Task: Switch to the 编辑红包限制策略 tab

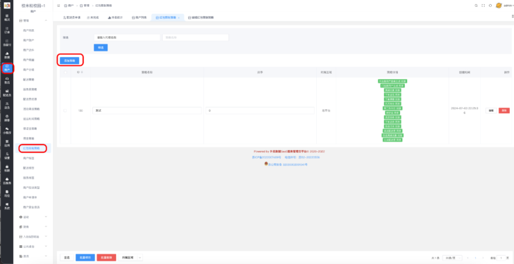Action: [201, 17]
